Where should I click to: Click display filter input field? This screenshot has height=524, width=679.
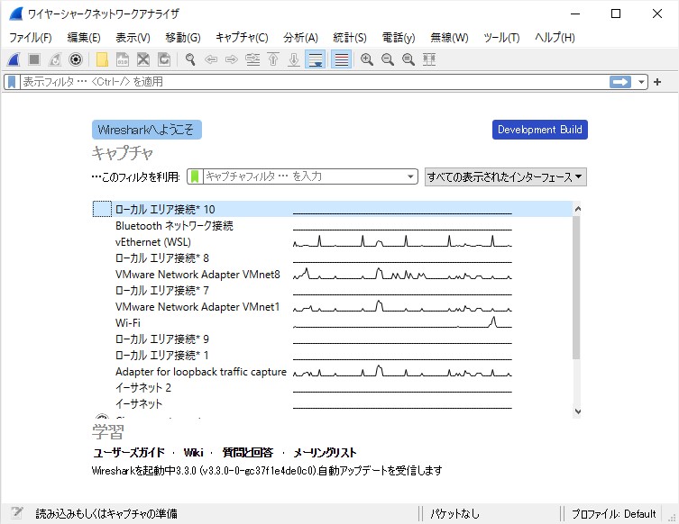[314, 82]
